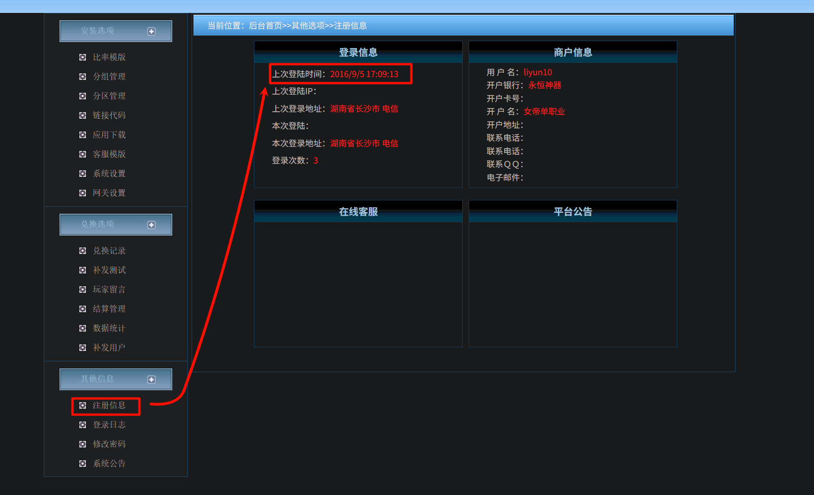Screen dimensions: 814x495
Task: Open 注册信息 in the sidebar
Action: click(109, 405)
